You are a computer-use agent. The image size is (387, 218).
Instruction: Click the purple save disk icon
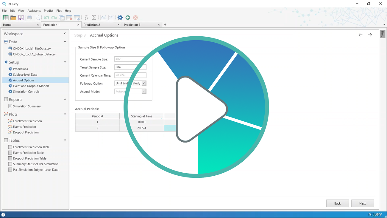click(x=21, y=18)
